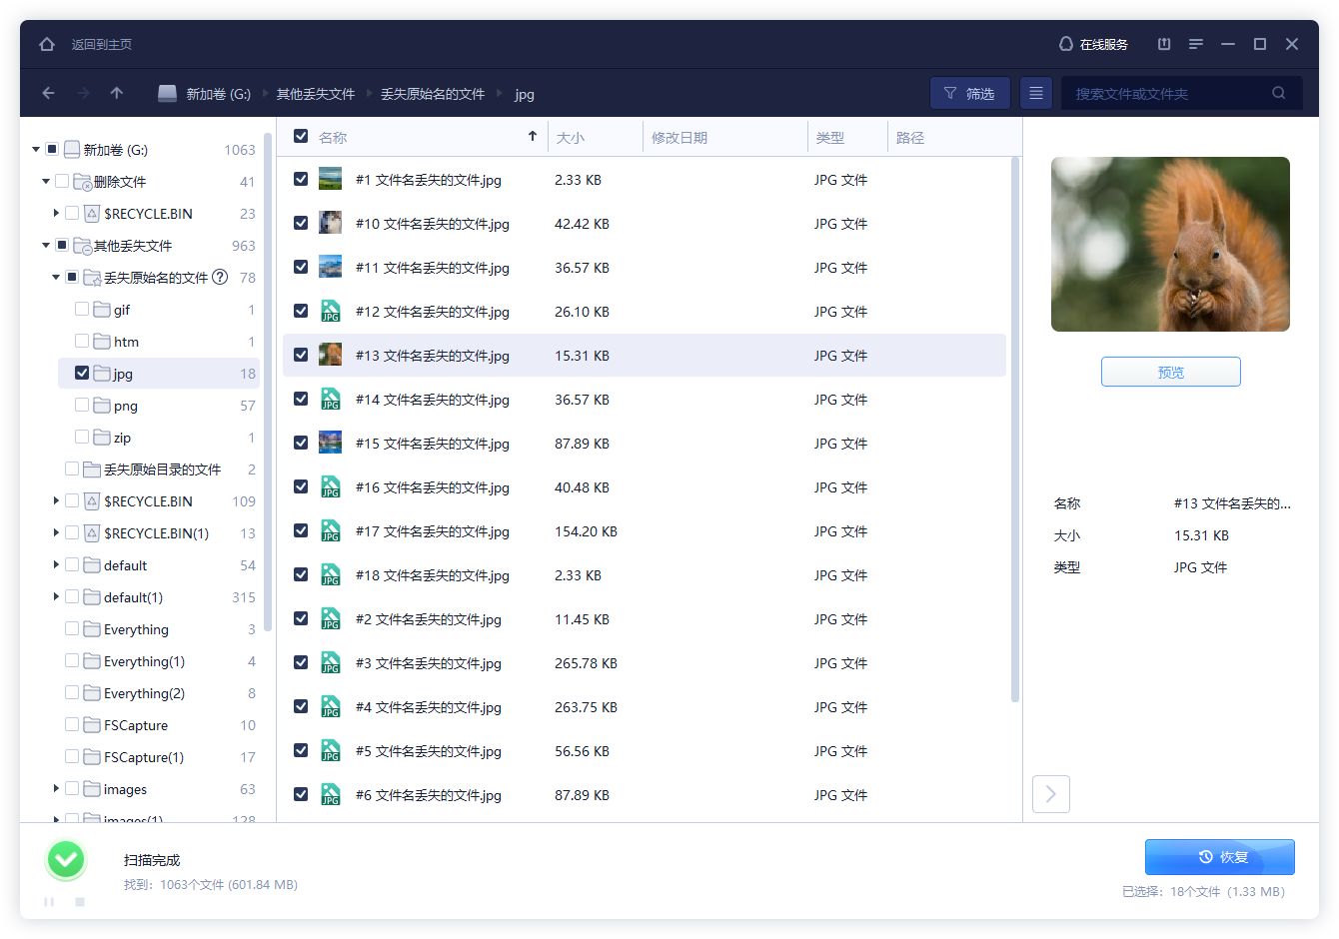Switch the file list view via list icon
The width and height of the screenshot is (1339, 939).
[1036, 93]
